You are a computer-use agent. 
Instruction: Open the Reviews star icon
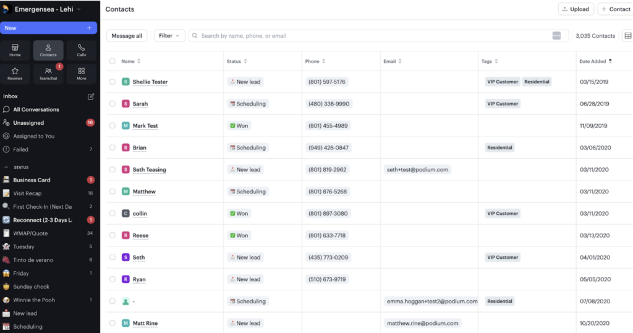pyautogui.click(x=15, y=74)
